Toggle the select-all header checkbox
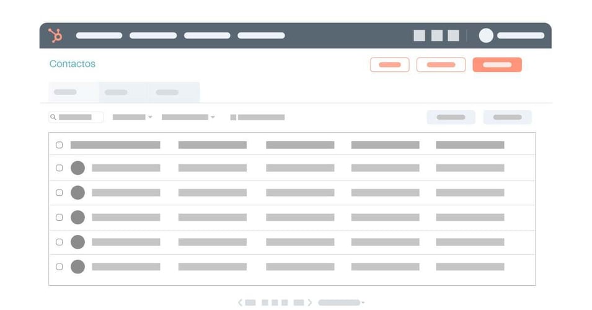 [x=60, y=145]
